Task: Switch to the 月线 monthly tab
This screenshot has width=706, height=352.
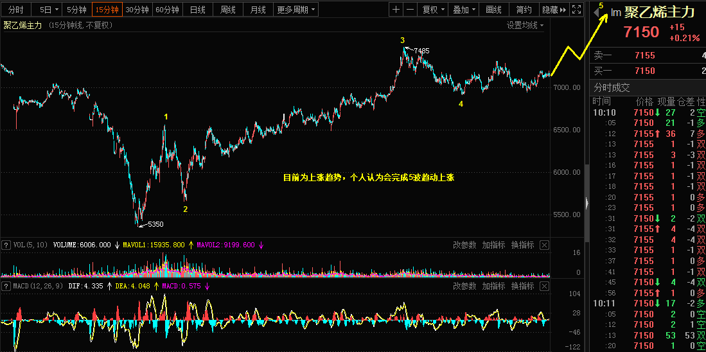Action: click(x=258, y=10)
